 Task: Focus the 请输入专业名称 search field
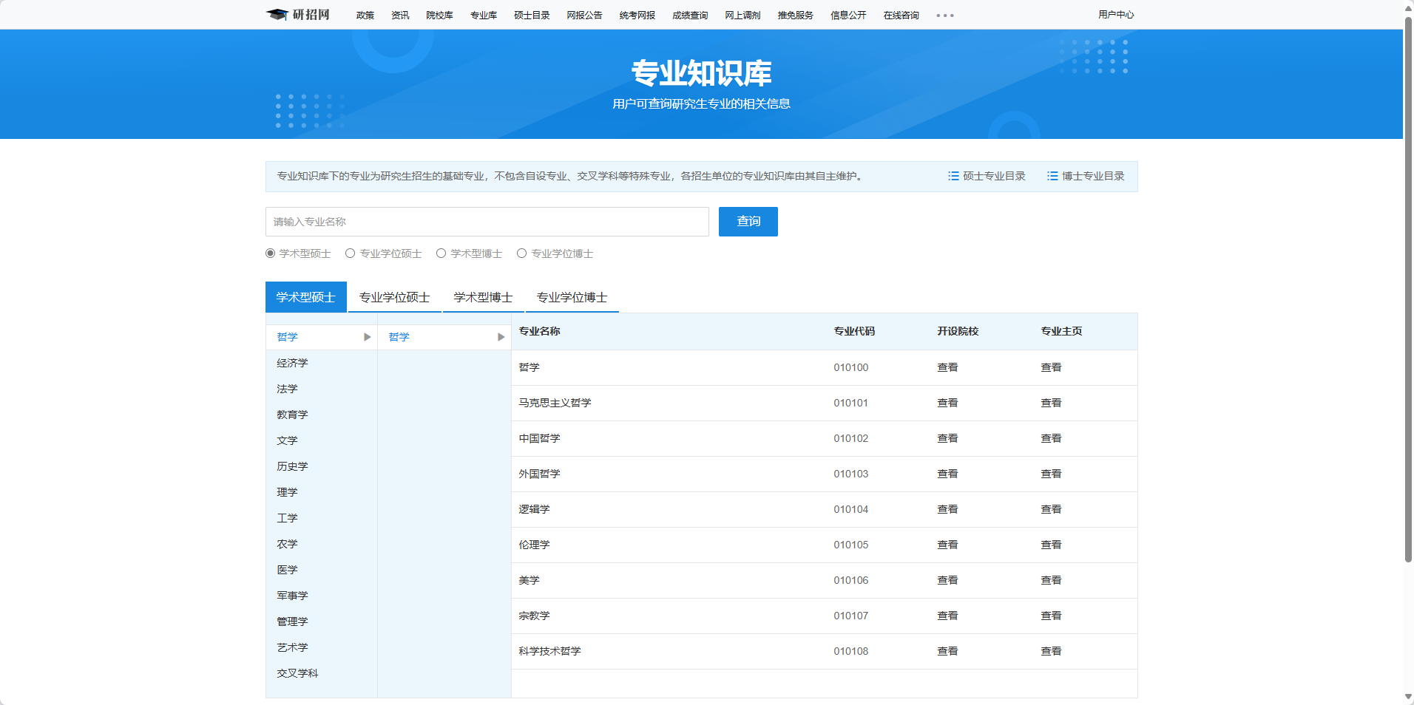(x=487, y=222)
